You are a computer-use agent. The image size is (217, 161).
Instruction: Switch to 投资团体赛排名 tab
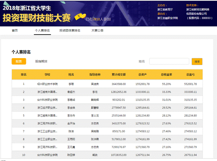point(70,31)
